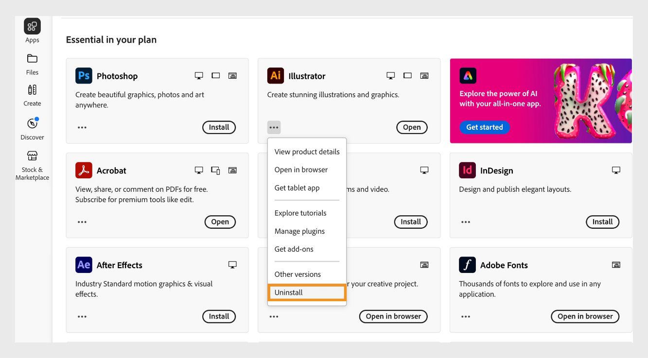Install After Effects
Viewport: 648px width, 358px height.
pyautogui.click(x=219, y=316)
